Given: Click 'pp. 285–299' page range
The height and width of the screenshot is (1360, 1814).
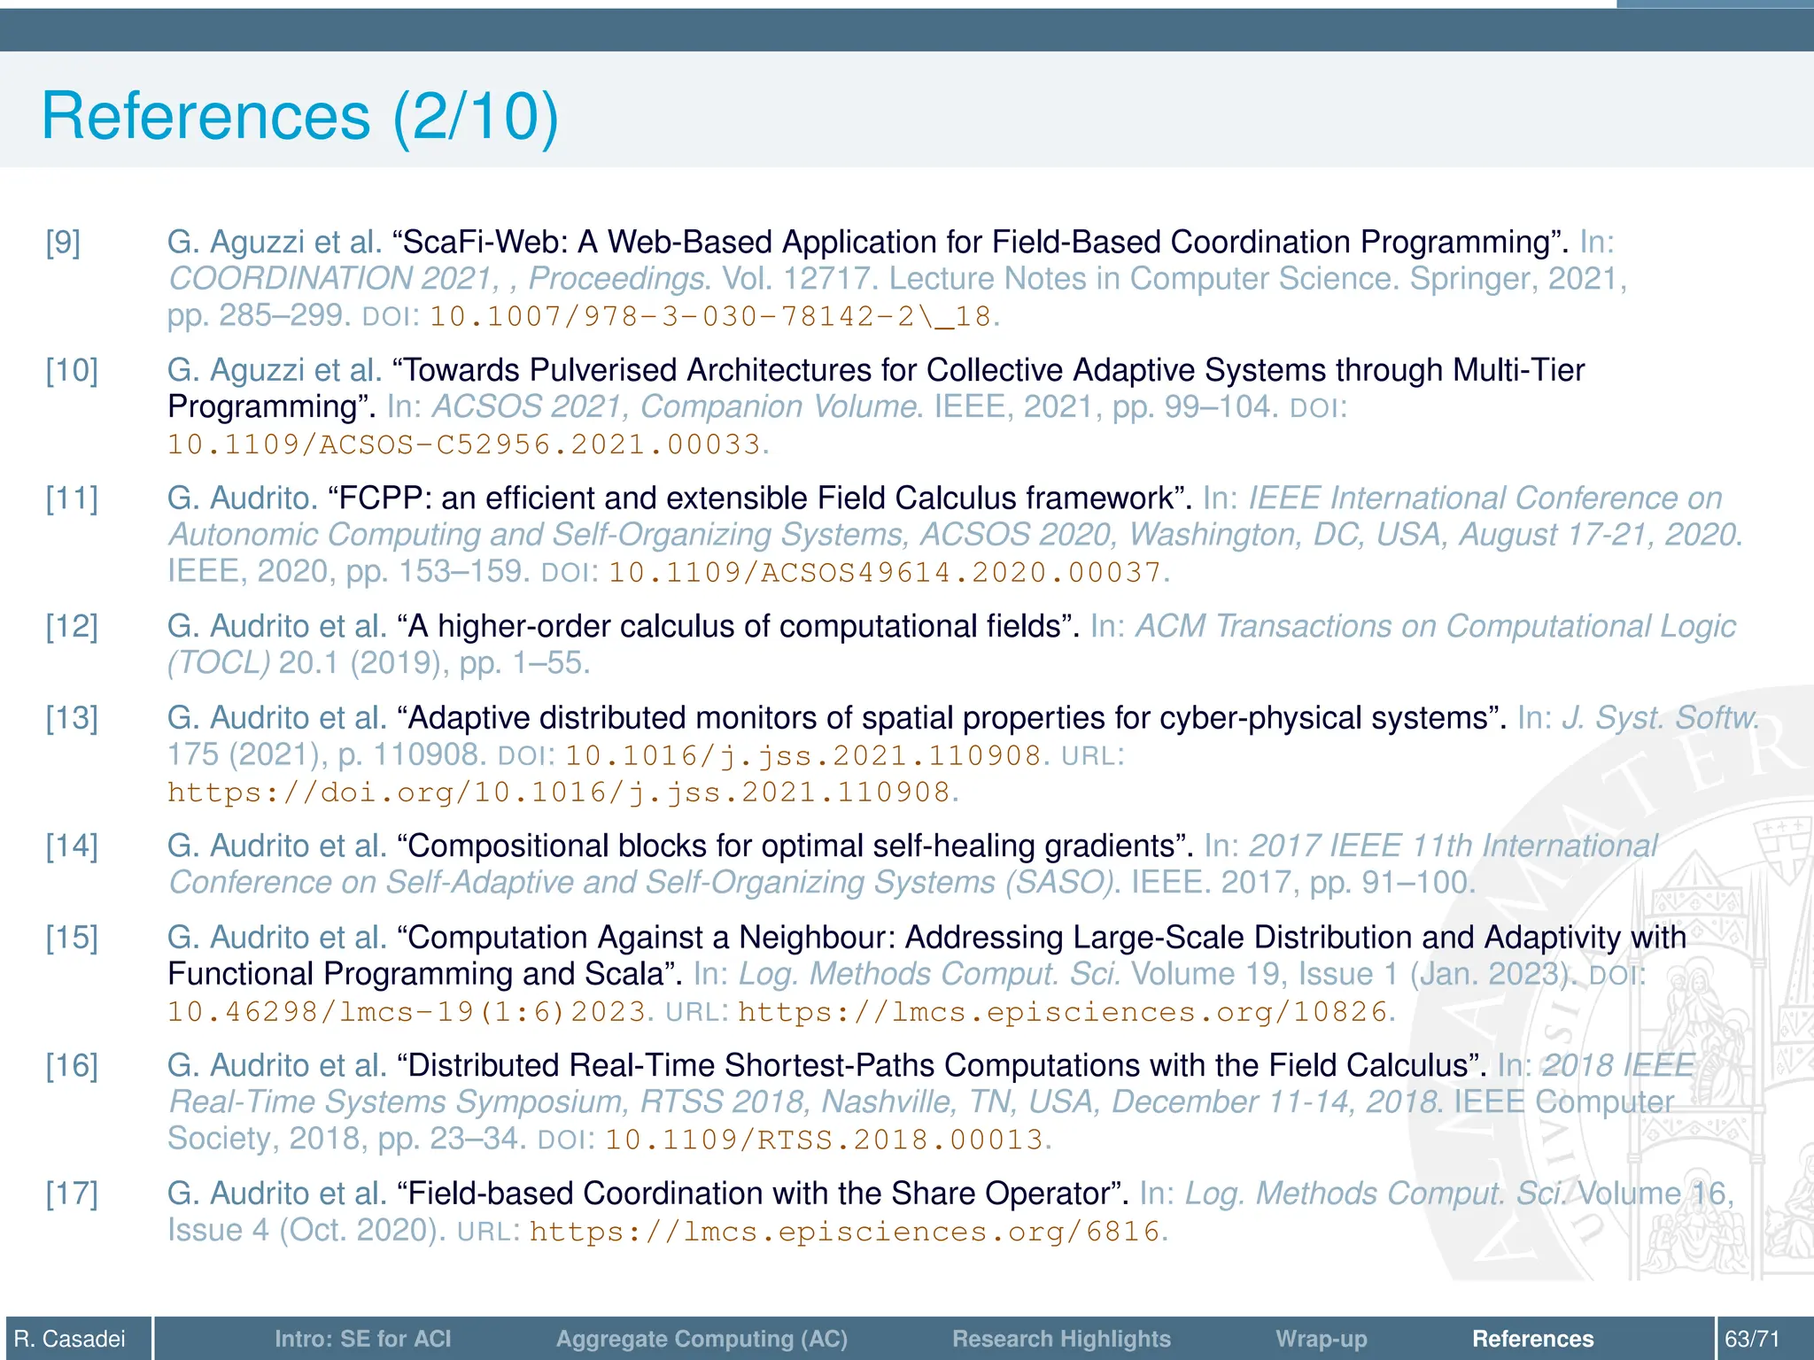Looking at the screenshot, I should click(x=260, y=315).
